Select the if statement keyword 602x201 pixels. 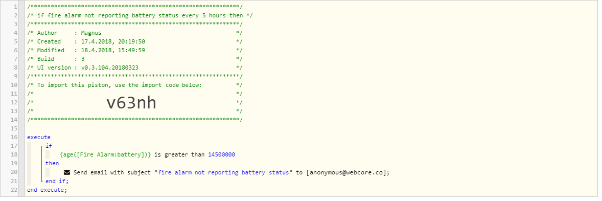(x=49, y=146)
